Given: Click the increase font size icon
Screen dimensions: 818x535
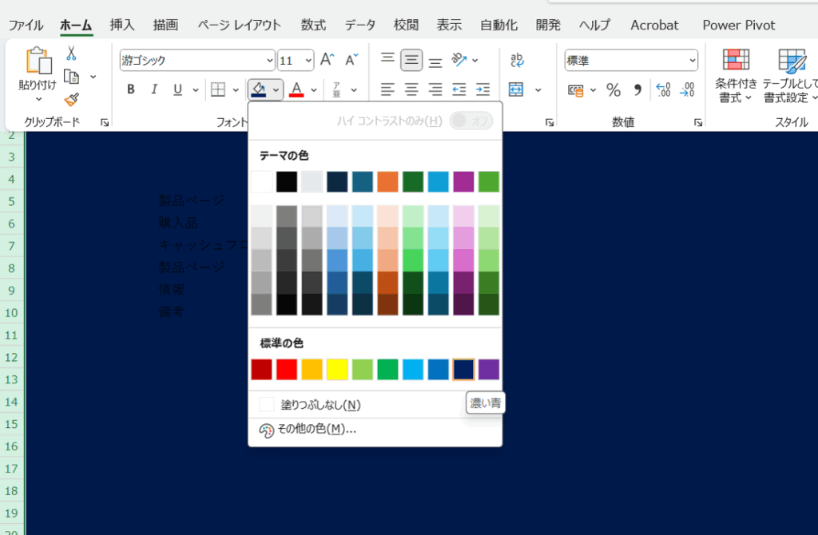Looking at the screenshot, I should 327,60.
